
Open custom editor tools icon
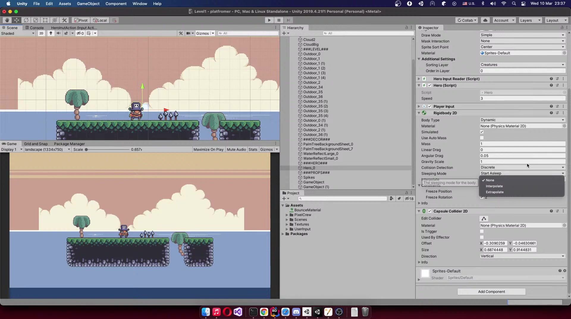64,20
